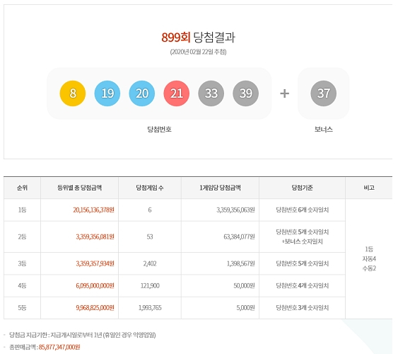
Task: Click the 1게임당 당첨금액 column header
Action: tap(220, 188)
